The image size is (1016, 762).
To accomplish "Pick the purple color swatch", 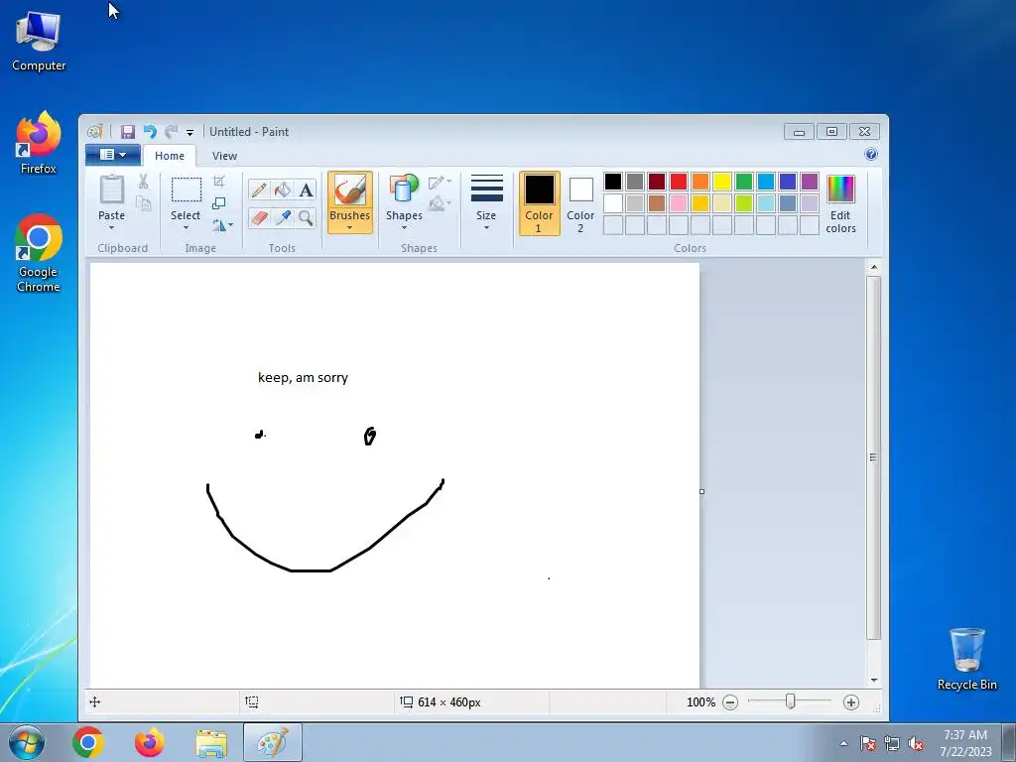I will click(810, 182).
